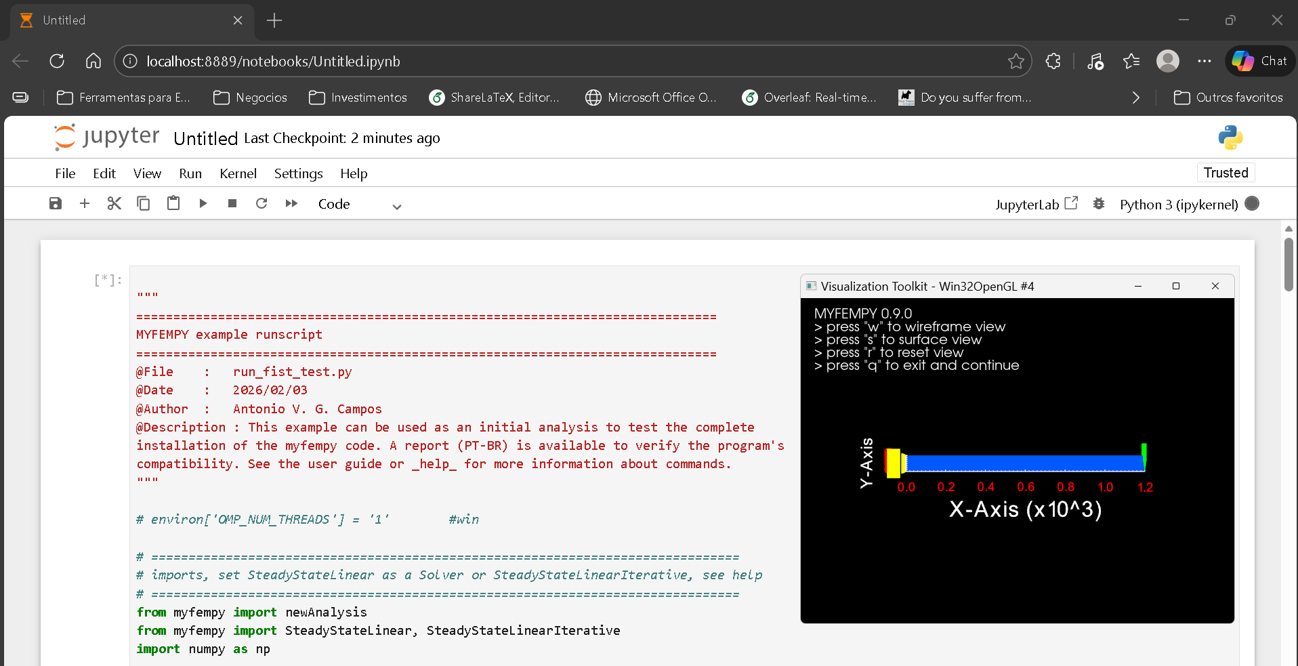Screen dimensions: 1298x666
Task: Open the View menu
Action: click(147, 173)
